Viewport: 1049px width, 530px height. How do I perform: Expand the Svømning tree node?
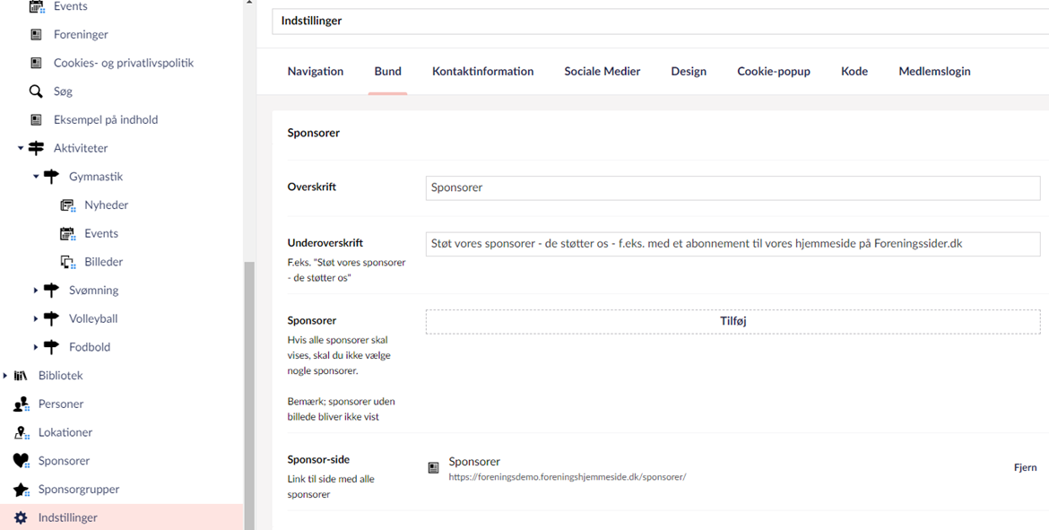36,291
